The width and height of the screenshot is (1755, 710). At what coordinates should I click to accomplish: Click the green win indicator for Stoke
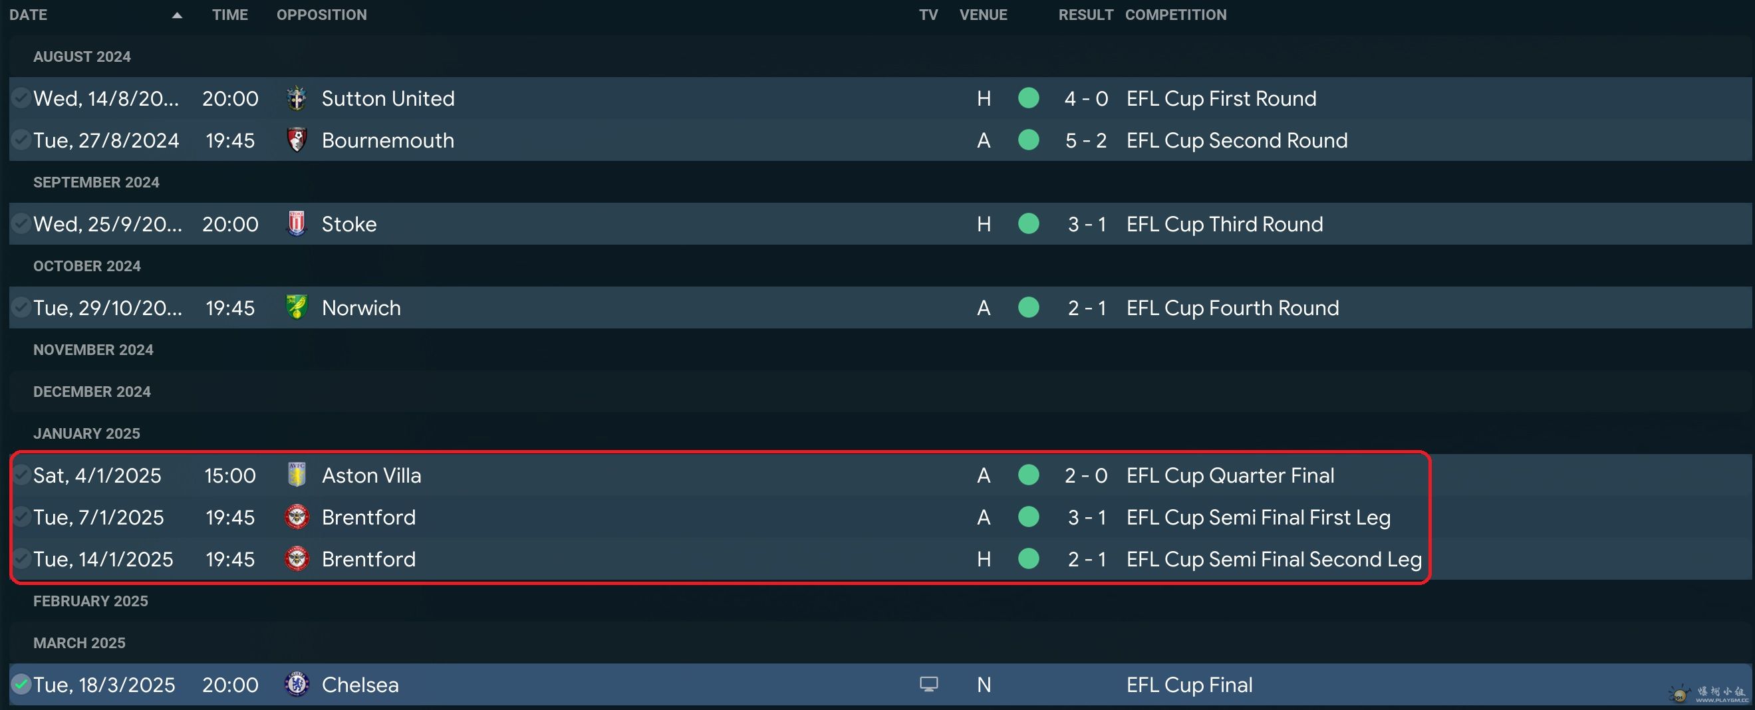pos(1028,224)
